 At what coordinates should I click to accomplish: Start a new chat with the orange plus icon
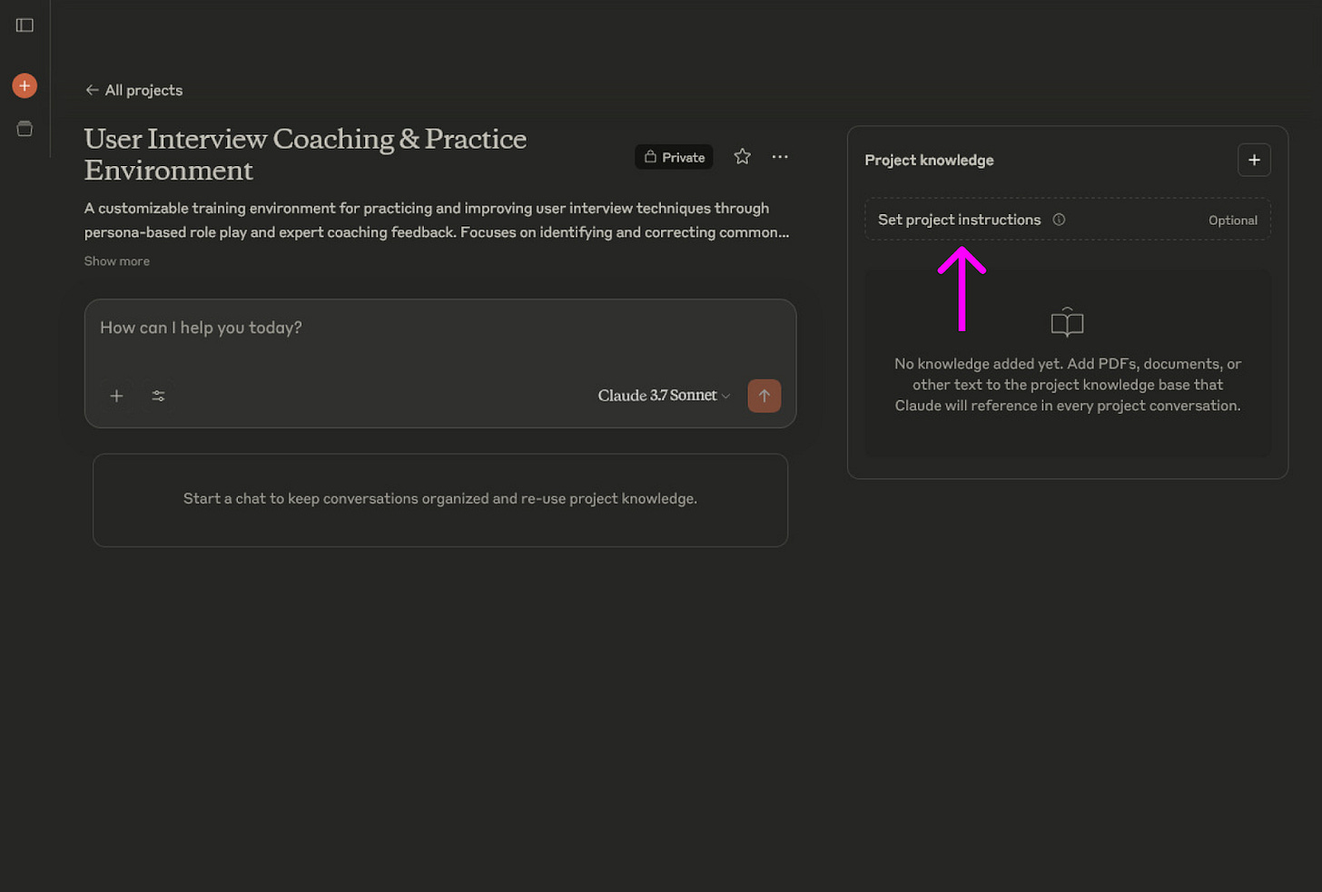25,86
